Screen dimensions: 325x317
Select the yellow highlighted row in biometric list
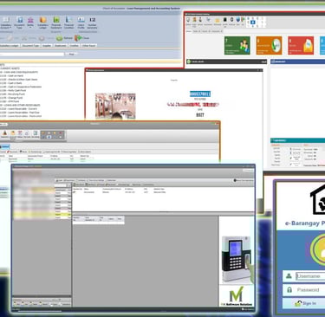42,215
